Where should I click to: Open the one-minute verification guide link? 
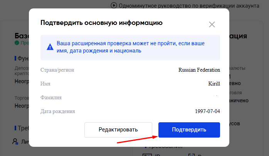click(189, 6)
